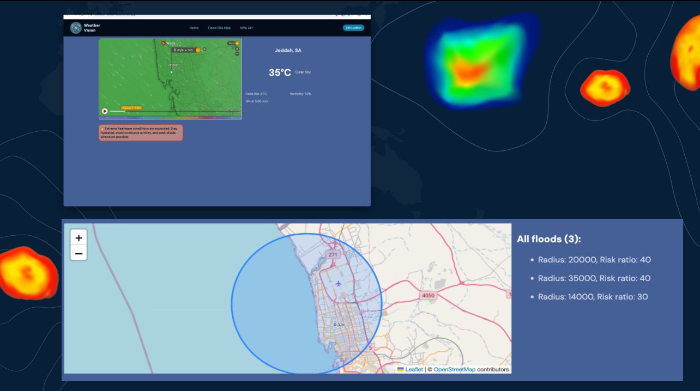Go to the Home page
Viewport: 700px width, 391px height.
[194, 28]
